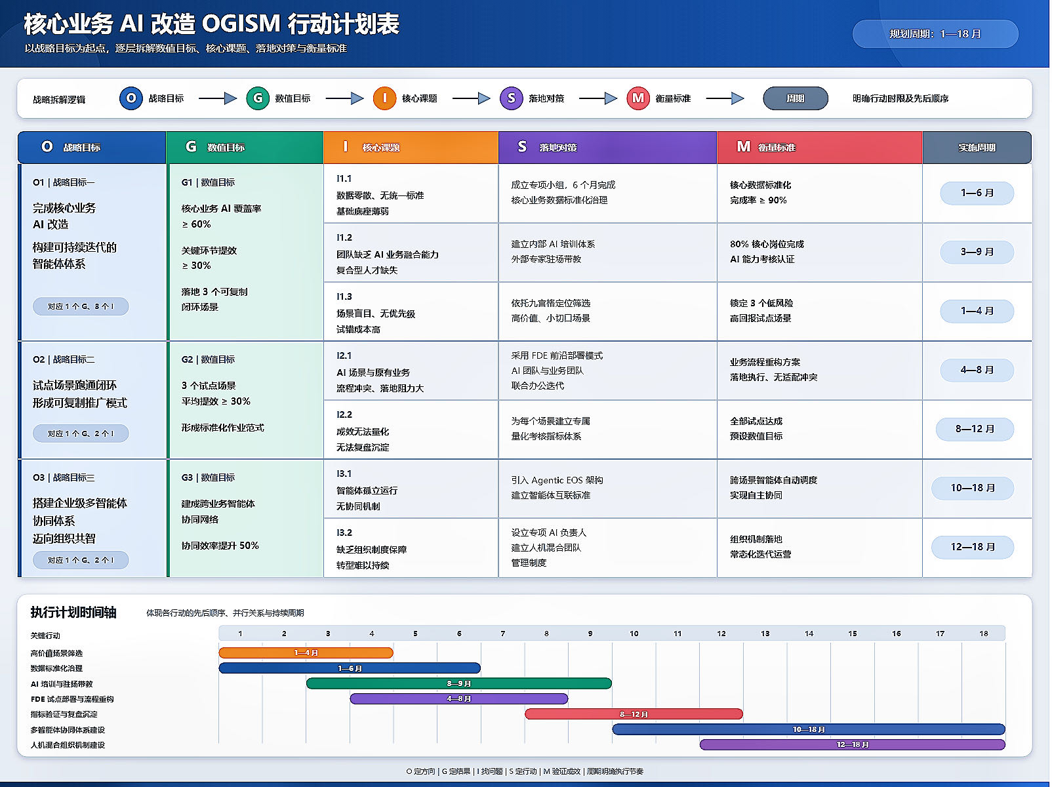Click the O3 战略目标三 heading
The height and width of the screenshot is (787, 1052).
click(x=64, y=477)
